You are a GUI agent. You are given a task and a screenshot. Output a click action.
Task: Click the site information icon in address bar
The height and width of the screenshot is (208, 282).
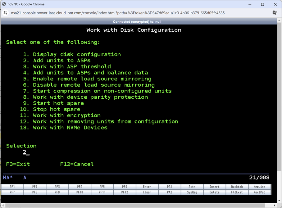tap(5, 13)
